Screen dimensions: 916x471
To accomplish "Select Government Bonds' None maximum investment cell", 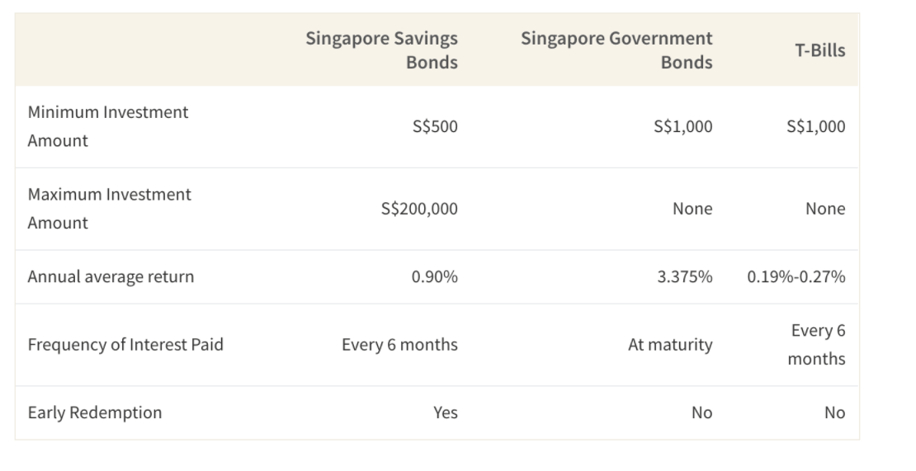I will pos(692,209).
